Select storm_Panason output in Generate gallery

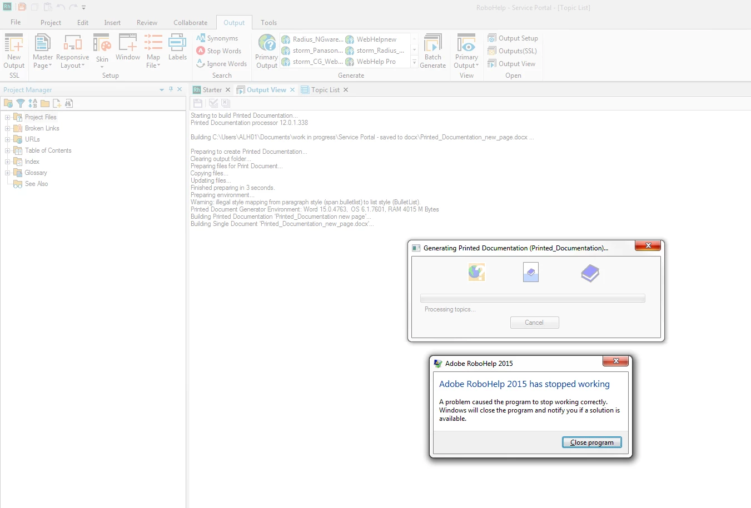point(312,51)
